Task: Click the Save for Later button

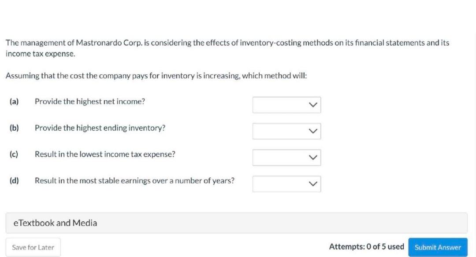Action: (x=33, y=247)
